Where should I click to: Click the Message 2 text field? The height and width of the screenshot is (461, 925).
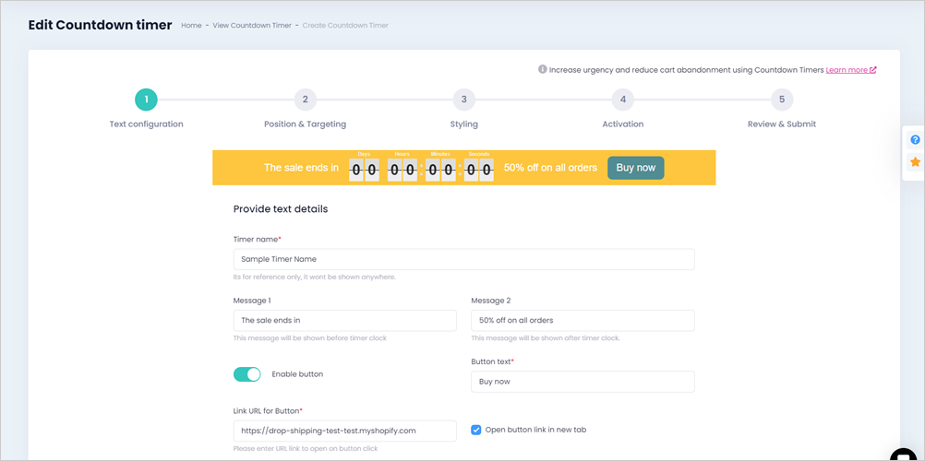583,321
